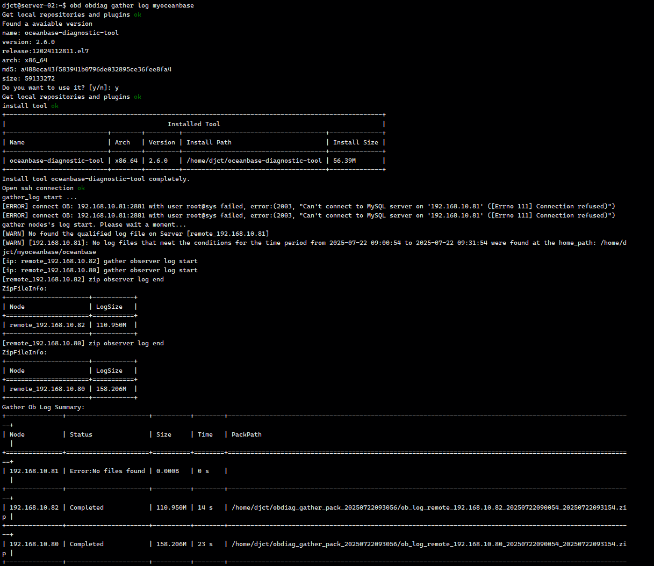Image resolution: width=654 pixels, height=566 pixels.
Task: Click the '2.6.0' cell in Installed Tool table
Action: pyautogui.click(x=158, y=161)
